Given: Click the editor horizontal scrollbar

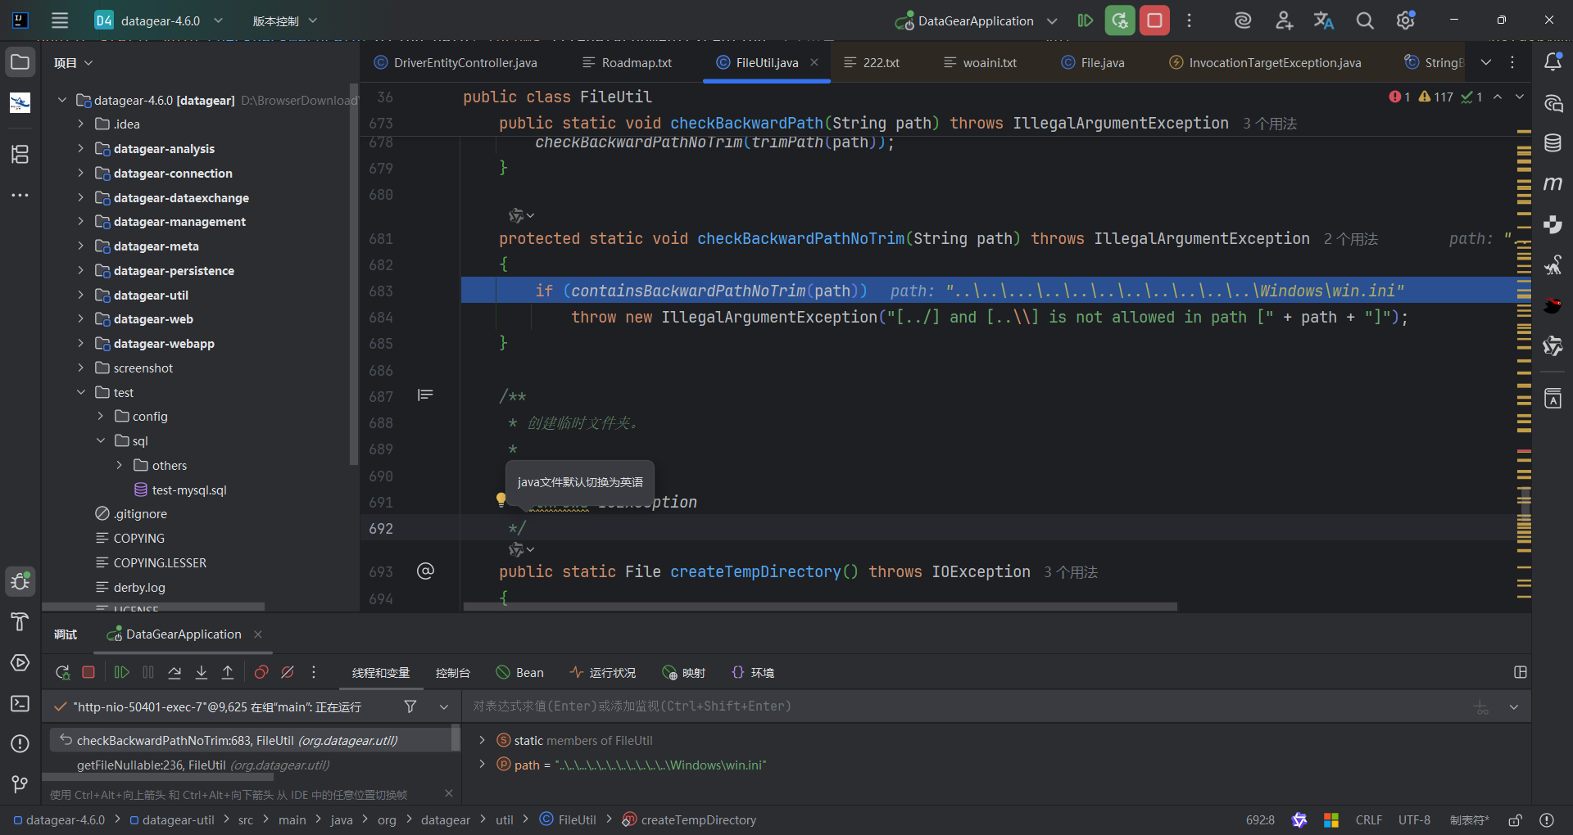Looking at the screenshot, I should pyautogui.click(x=820, y=607).
